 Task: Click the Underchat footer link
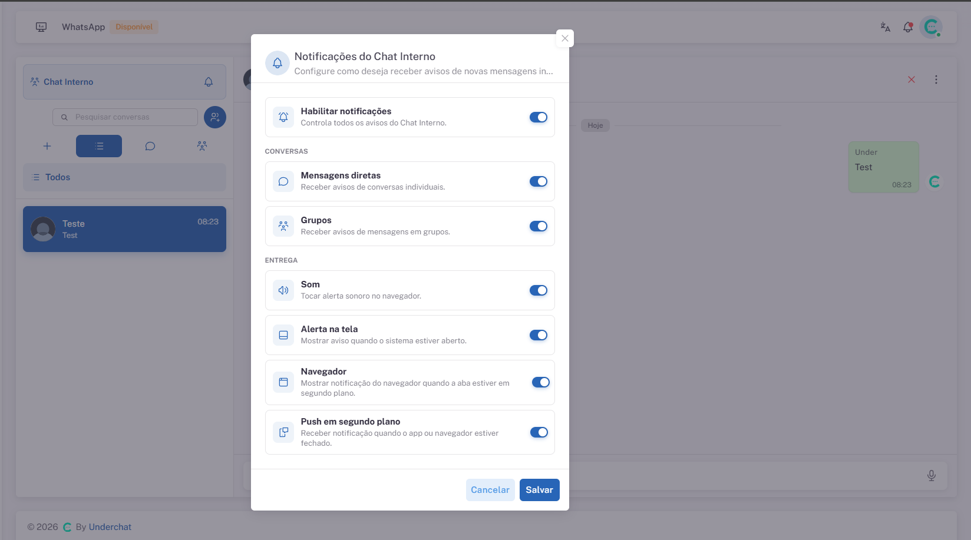[x=110, y=527]
